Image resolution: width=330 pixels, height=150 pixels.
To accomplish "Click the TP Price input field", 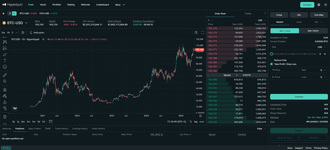I will pyautogui.click(x=284, y=70).
